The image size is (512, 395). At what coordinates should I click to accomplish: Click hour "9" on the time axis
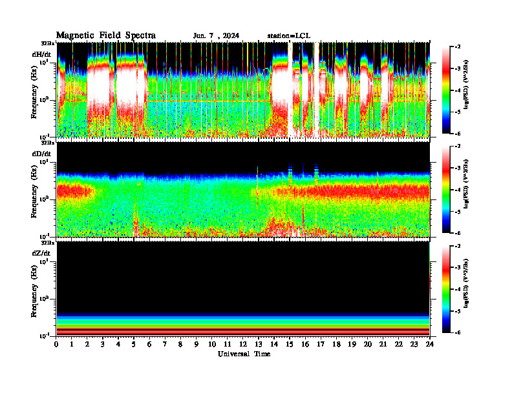click(x=197, y=344)
